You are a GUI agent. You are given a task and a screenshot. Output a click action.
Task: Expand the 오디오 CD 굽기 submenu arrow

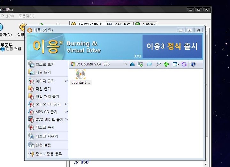(x=66, y=104)
